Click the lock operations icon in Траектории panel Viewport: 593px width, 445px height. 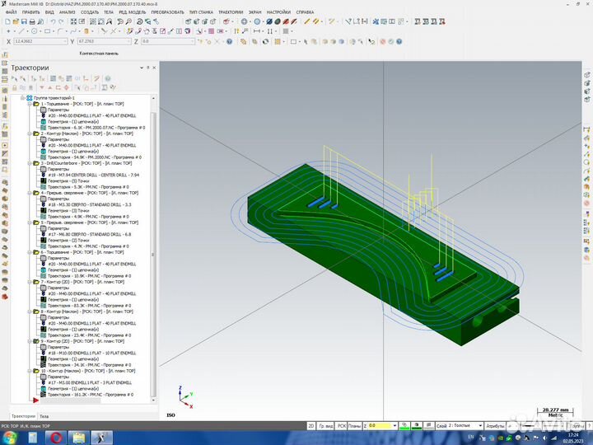15,88
